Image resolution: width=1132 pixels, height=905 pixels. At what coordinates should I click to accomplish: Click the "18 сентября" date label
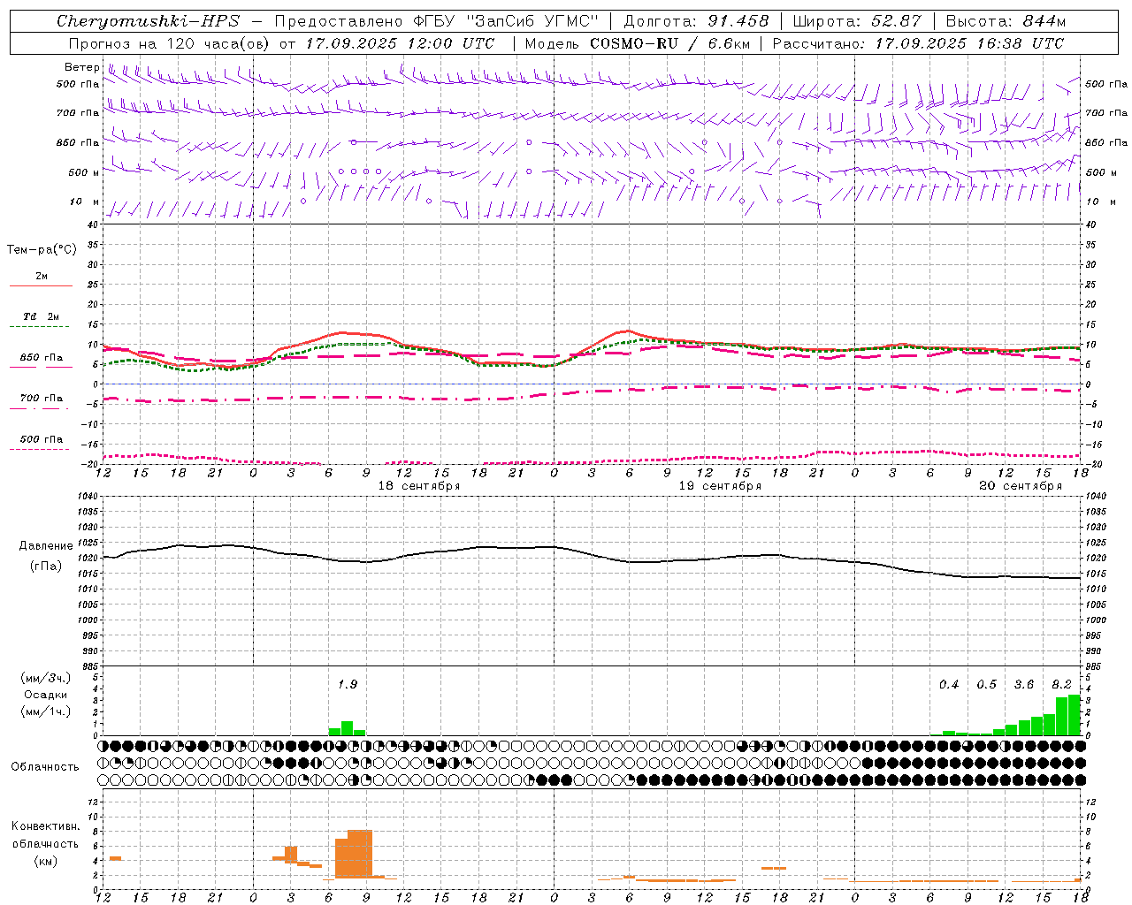click(x=419, y=486)
